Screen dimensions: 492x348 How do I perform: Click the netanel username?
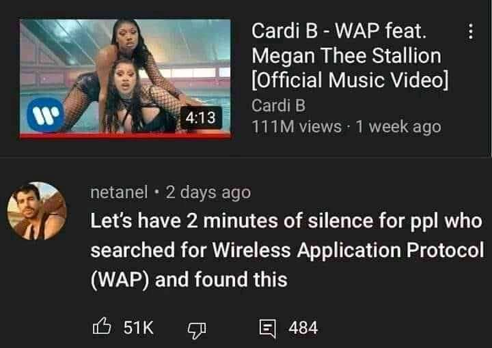point(119,192)
